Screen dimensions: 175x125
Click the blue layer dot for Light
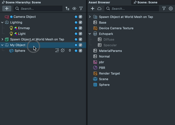coord(76,34)
